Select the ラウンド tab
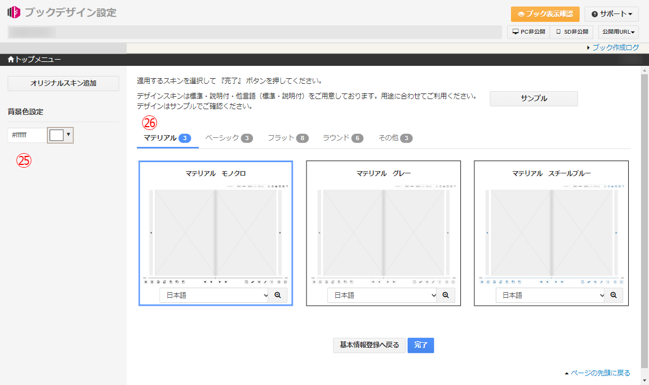Image resolution: width=649 pixels, height=385 pixels. [343, 138]
